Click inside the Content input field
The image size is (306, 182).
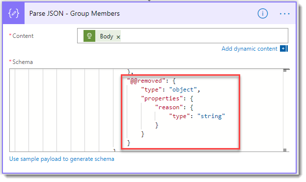point(183,35)
